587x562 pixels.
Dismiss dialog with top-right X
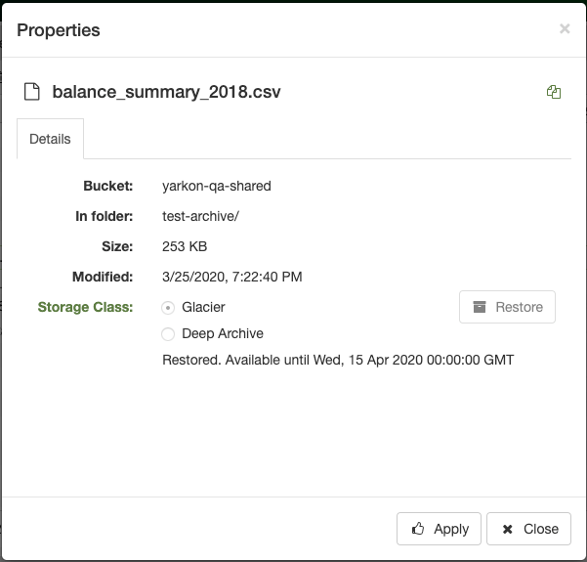565,29
